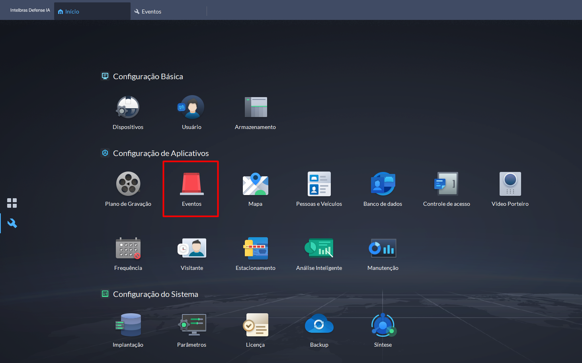Open the Frequência calendar icon
Viewport: 582px width, 363px height.
128,248
